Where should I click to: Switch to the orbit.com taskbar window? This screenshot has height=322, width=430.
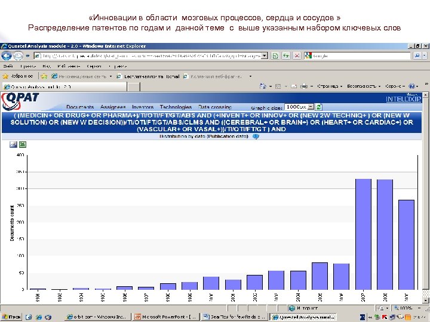tap(99, 317)
